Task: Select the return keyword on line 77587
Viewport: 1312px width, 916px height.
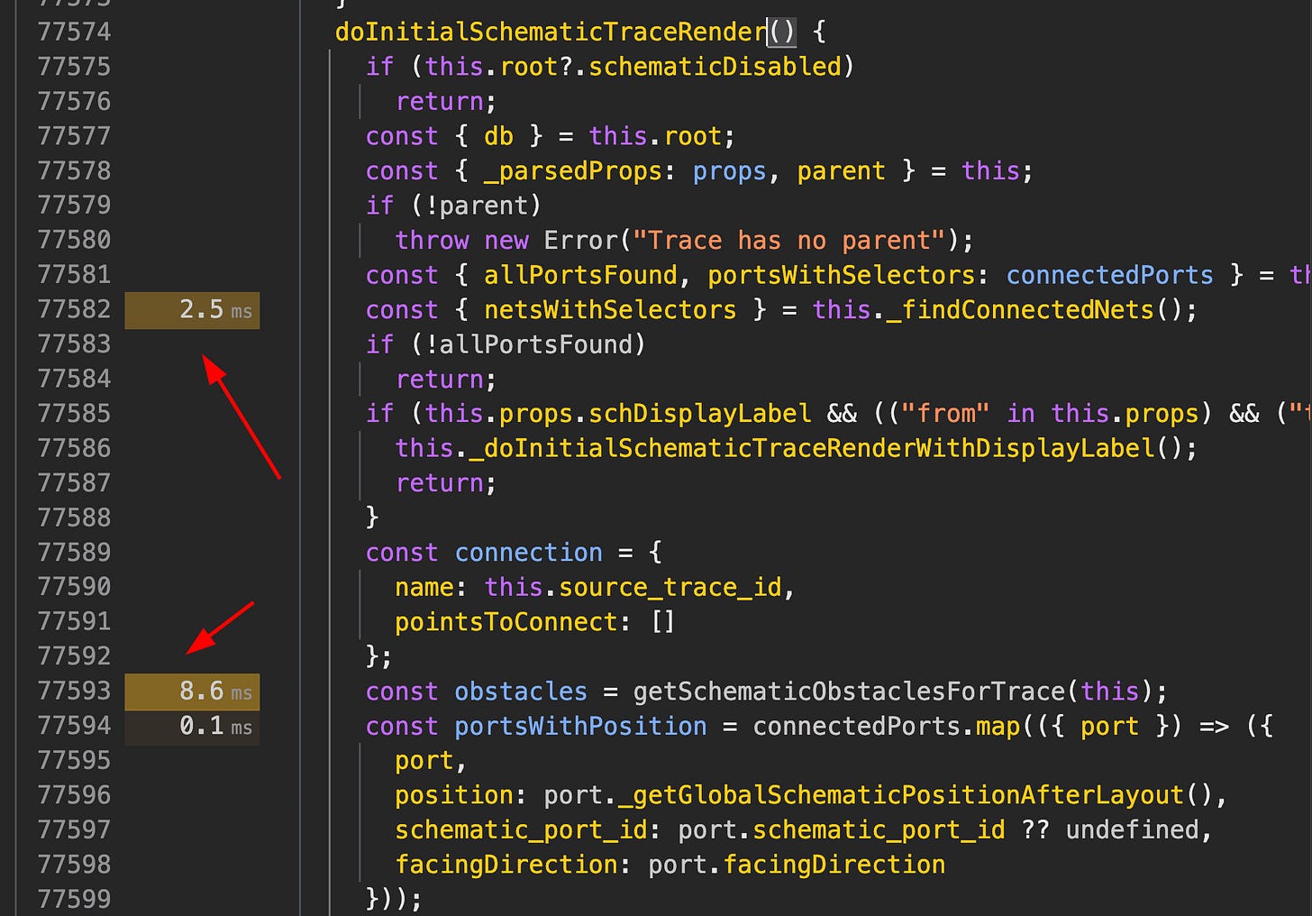Action: [x=439, y=483]
